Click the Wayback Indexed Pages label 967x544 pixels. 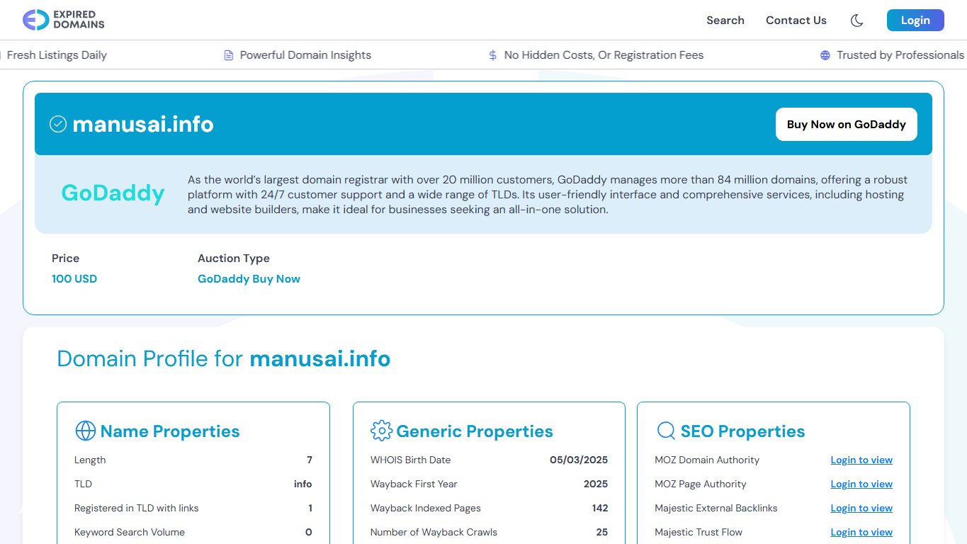(x=426, y=508)
